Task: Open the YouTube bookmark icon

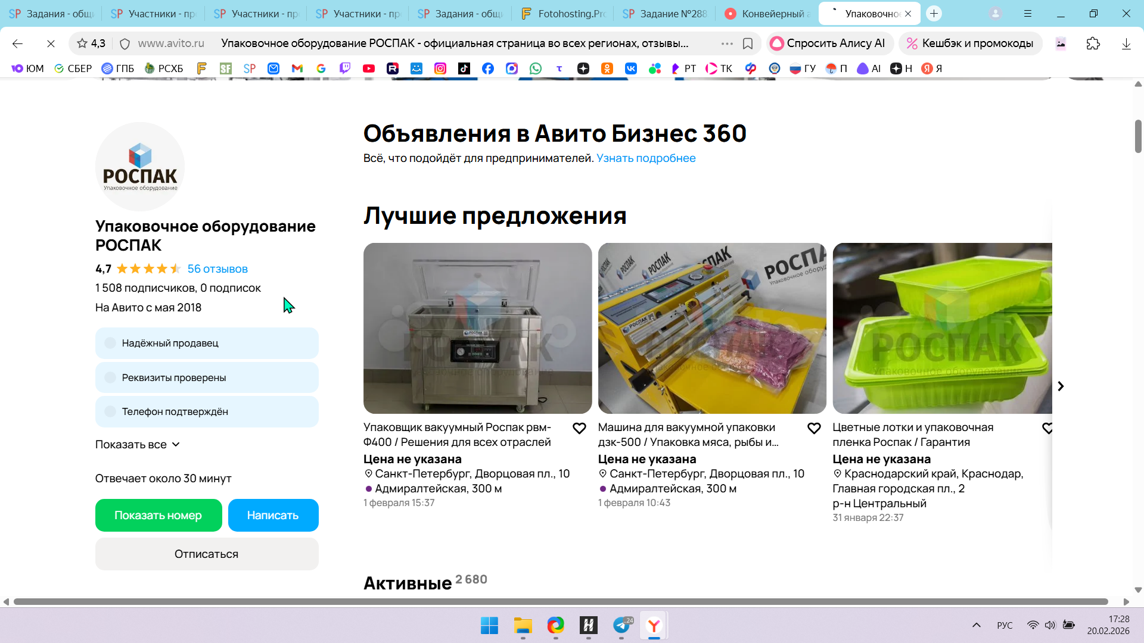Action: [x=369, y=68]
